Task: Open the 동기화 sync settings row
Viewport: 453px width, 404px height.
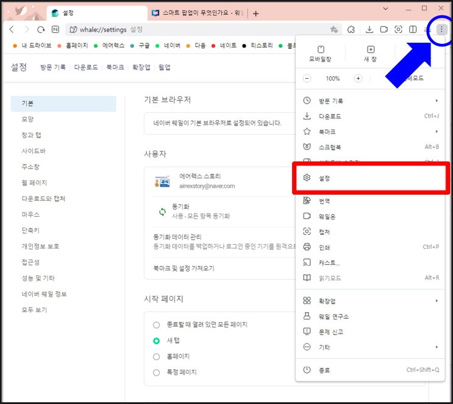Action: click(x=224, y=211)
